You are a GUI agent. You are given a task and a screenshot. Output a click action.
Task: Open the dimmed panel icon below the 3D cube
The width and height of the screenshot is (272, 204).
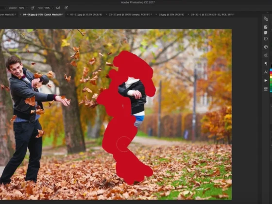point(266,55)
